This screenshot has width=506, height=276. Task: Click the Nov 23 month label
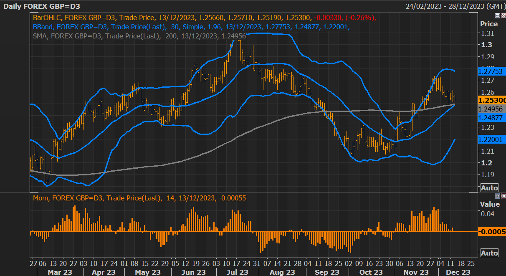[417, 272]
